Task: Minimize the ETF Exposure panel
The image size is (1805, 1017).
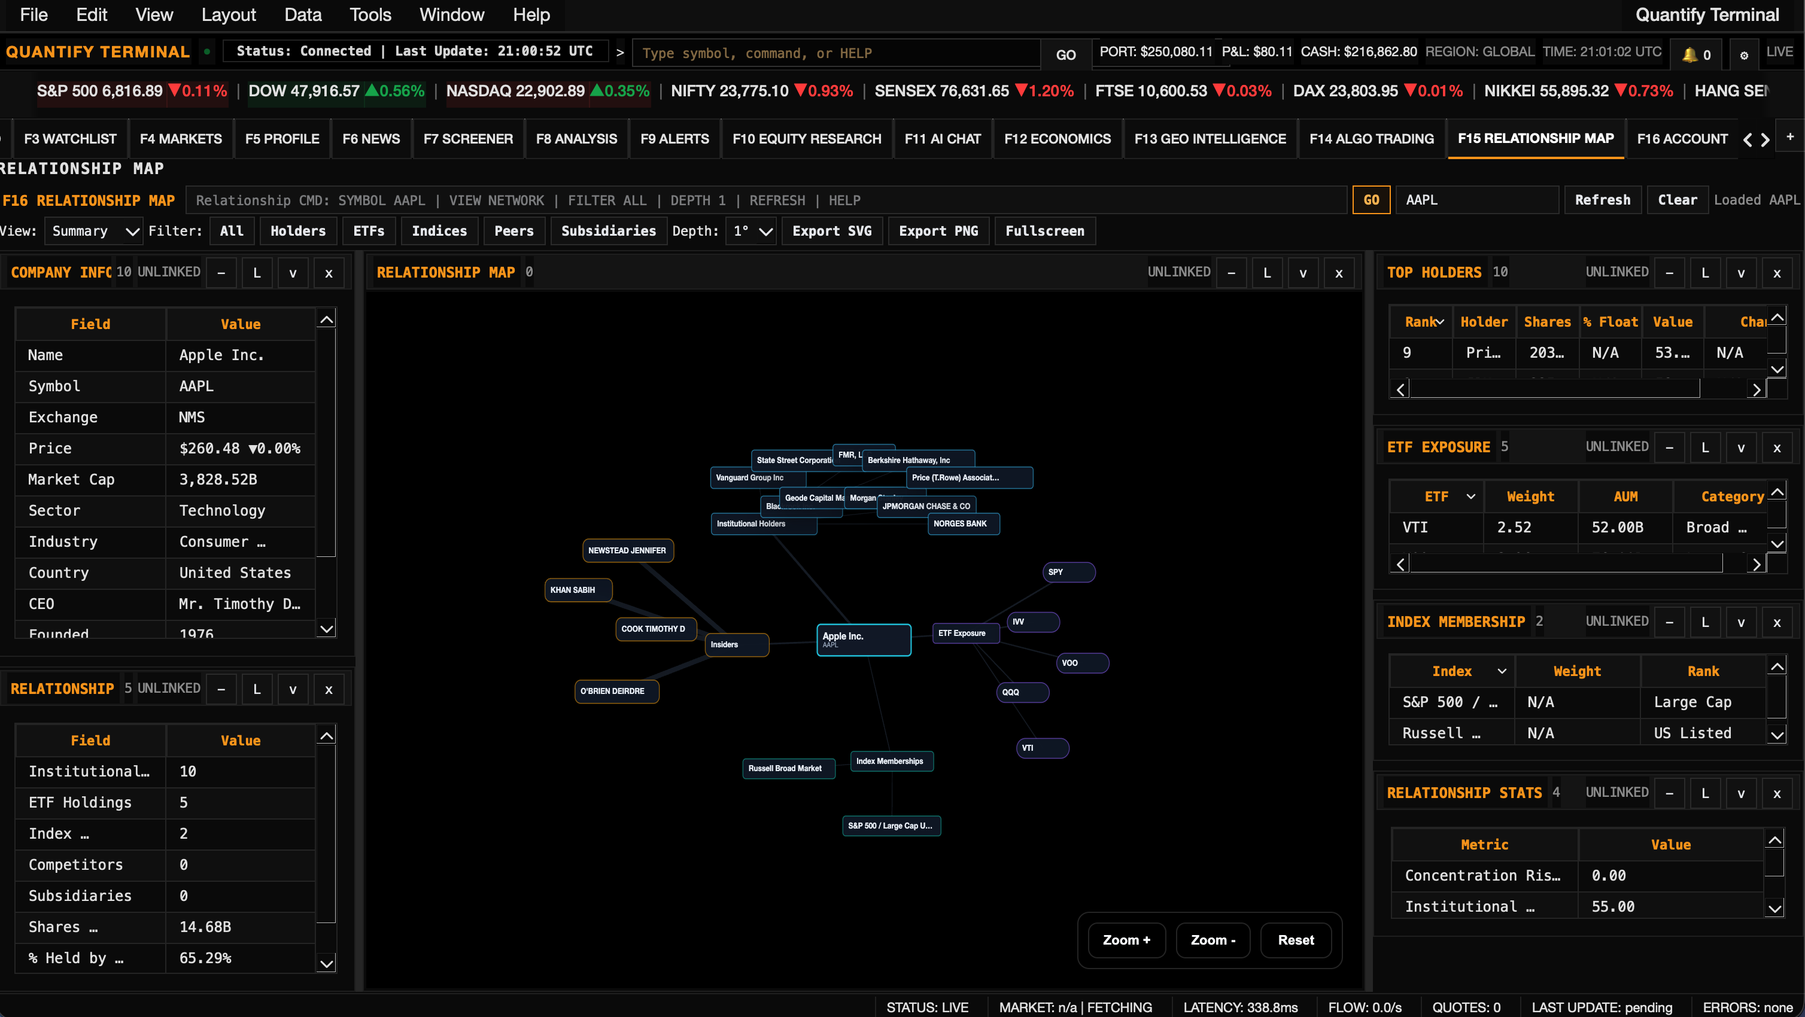Action: coord(1670,447)
